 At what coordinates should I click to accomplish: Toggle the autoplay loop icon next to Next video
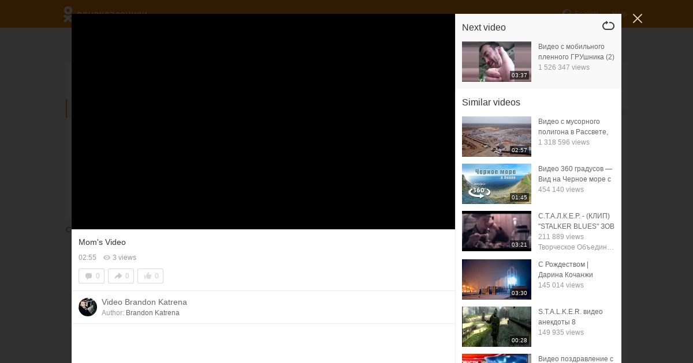[x=608, y=26]
